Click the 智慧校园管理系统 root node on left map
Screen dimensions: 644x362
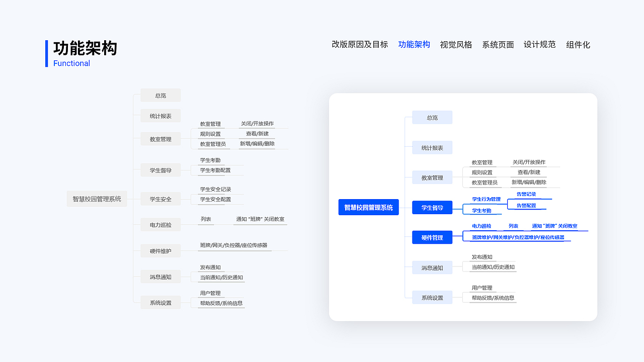pyautogui.click(x=97, y=199)
